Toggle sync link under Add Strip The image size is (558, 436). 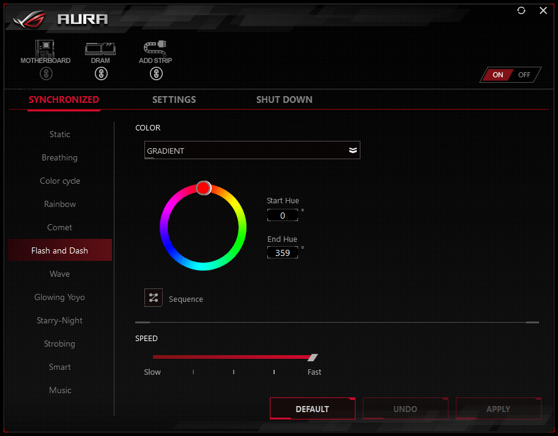pos(156,73)
